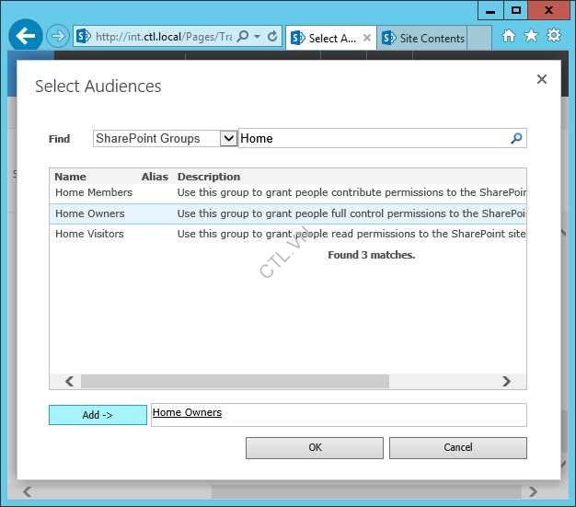Click the browser forward arrow button
Screen dimensions: 576x507
[x=58, y=37]
